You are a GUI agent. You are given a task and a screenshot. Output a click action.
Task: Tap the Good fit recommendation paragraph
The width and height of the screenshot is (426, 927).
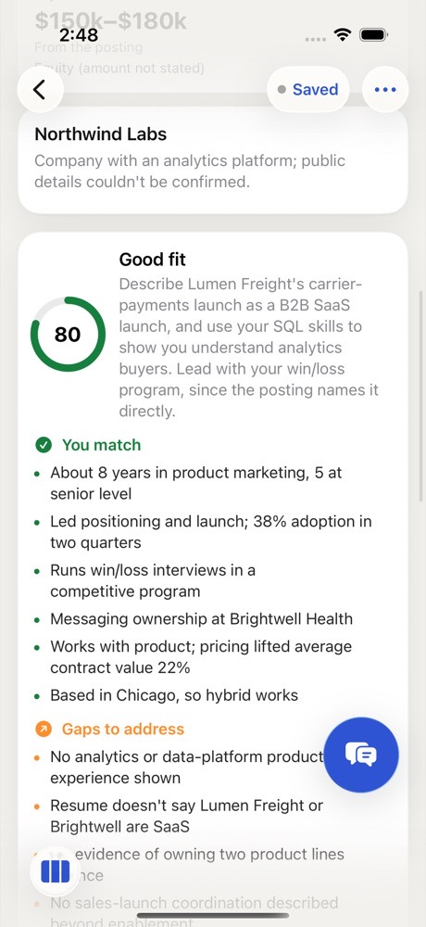point(249,348)
